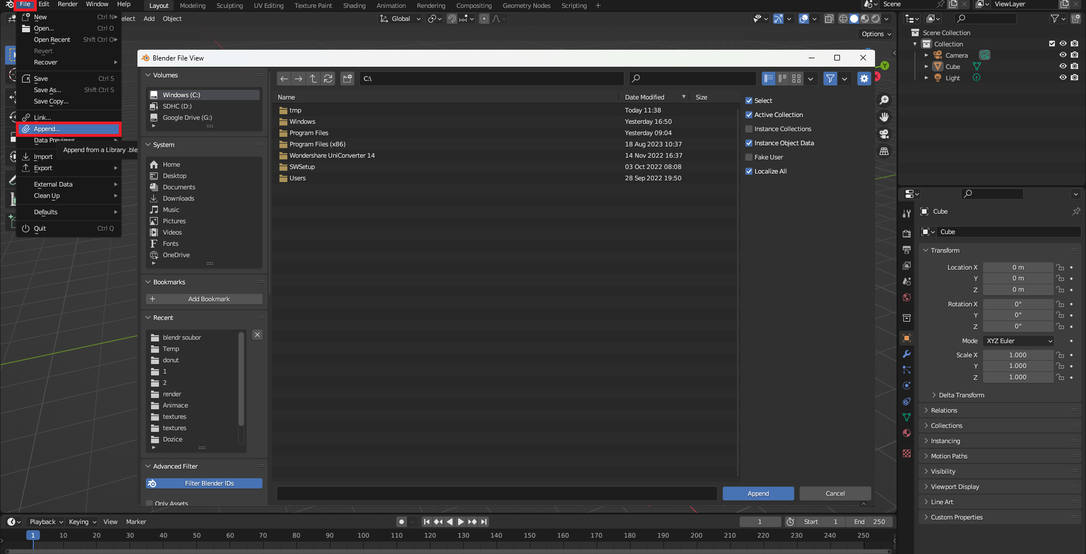This screenshot has height=554, width=1086.
Task: Open the rotation Mode XYZ Euler dropdown
Action: [x=1019, y=341]
